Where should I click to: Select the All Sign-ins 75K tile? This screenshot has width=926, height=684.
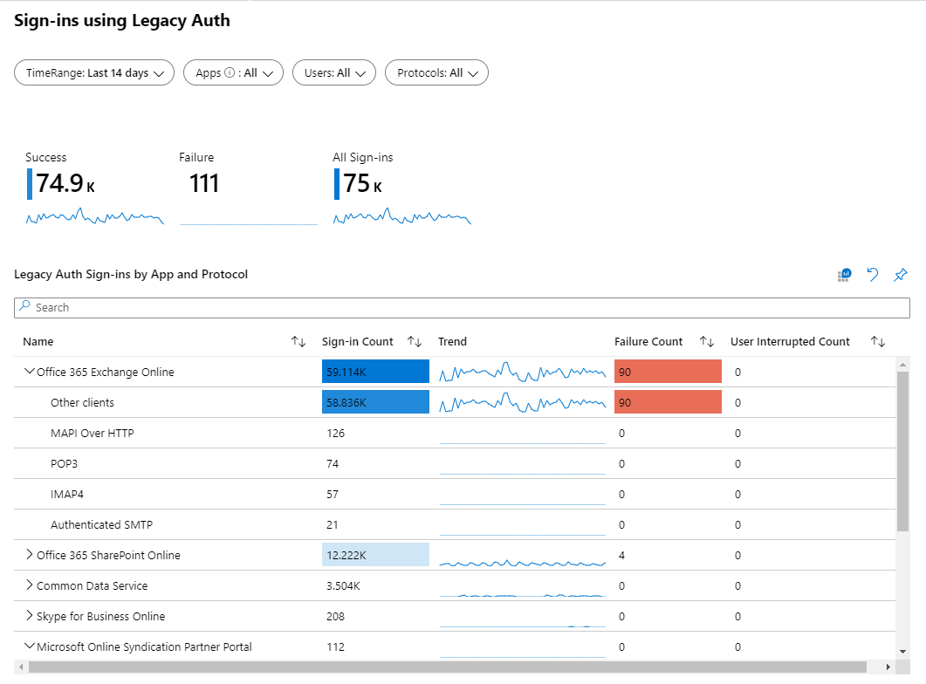point(401,188)
